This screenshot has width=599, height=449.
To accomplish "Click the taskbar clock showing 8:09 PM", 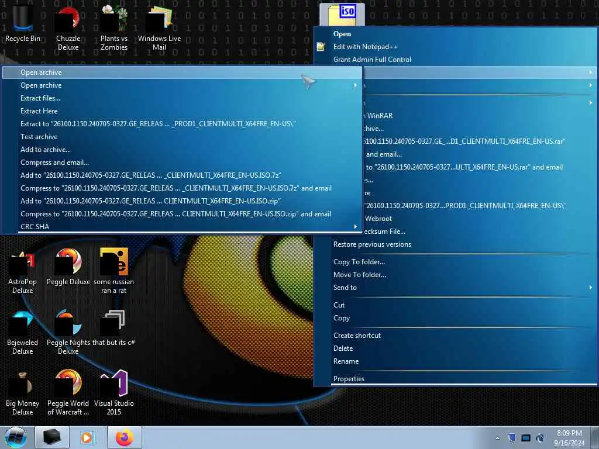I will (569, 438).
